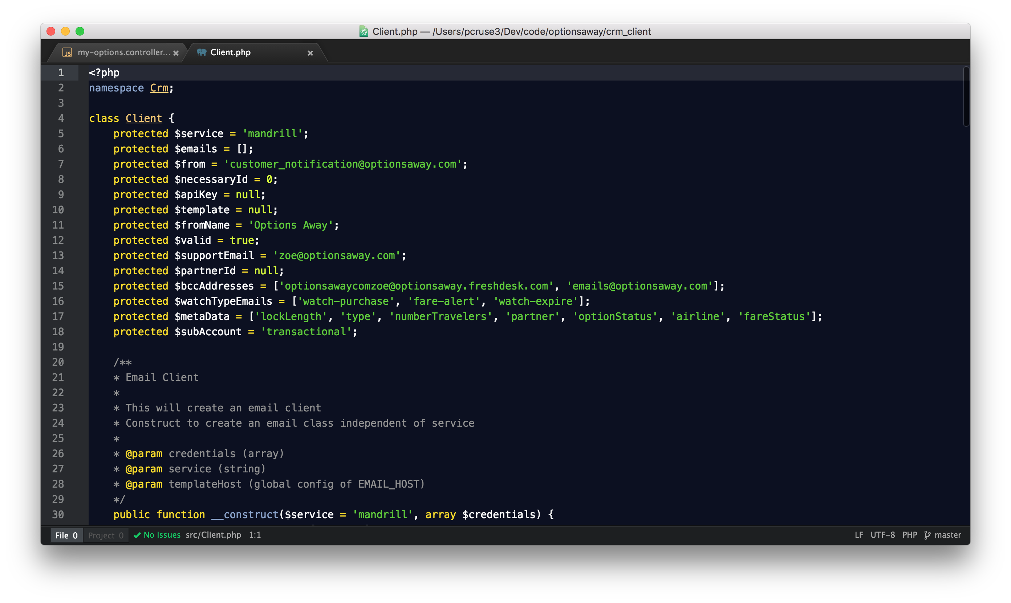Open the UTF-8 encoding selector
1011x603 pixels.
(x=882, y=535)
